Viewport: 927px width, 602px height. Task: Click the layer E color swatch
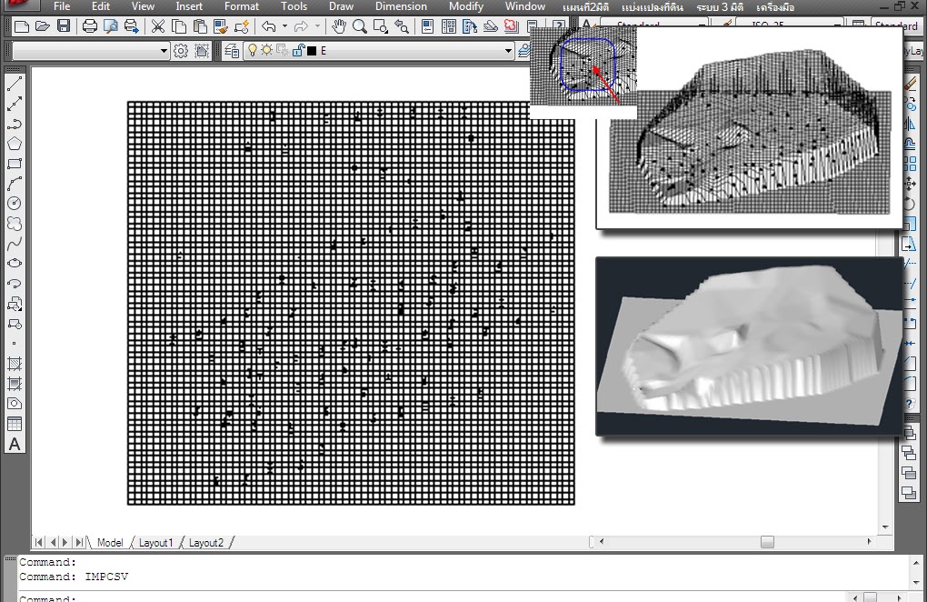tap(312, 51)
